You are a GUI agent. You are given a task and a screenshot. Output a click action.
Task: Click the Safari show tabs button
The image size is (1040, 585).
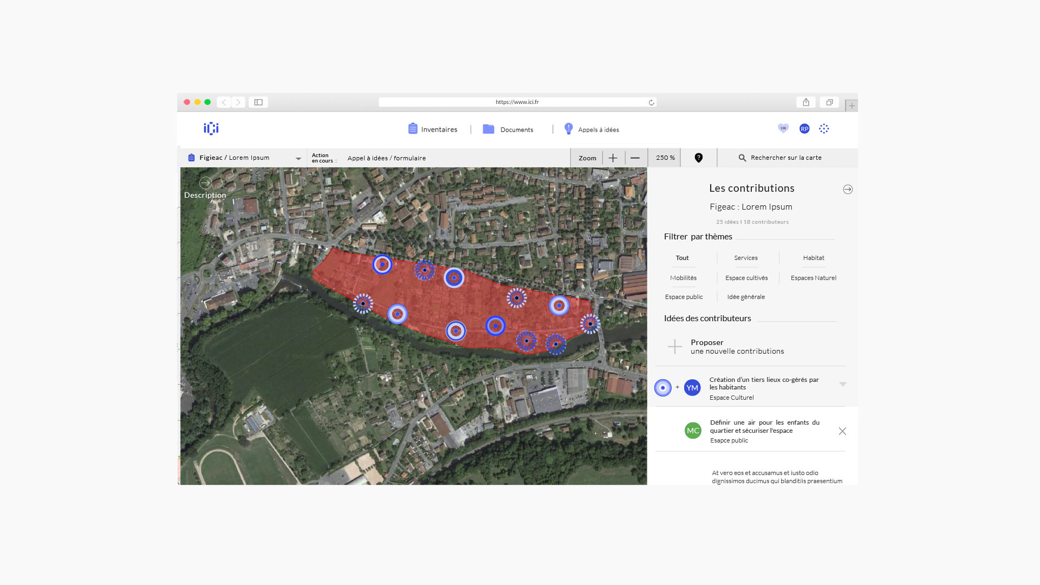pos(829,102)
